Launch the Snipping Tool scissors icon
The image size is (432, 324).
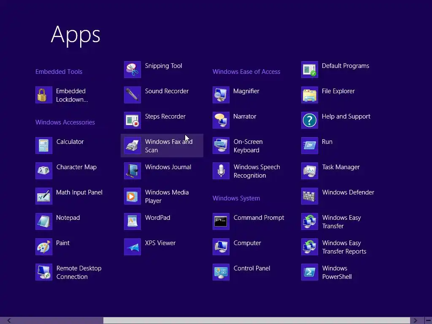132,70
